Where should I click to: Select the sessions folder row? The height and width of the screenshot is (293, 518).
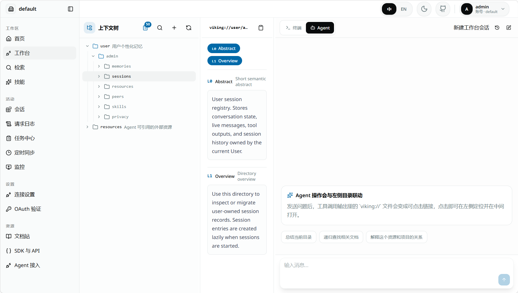(139, 76)
